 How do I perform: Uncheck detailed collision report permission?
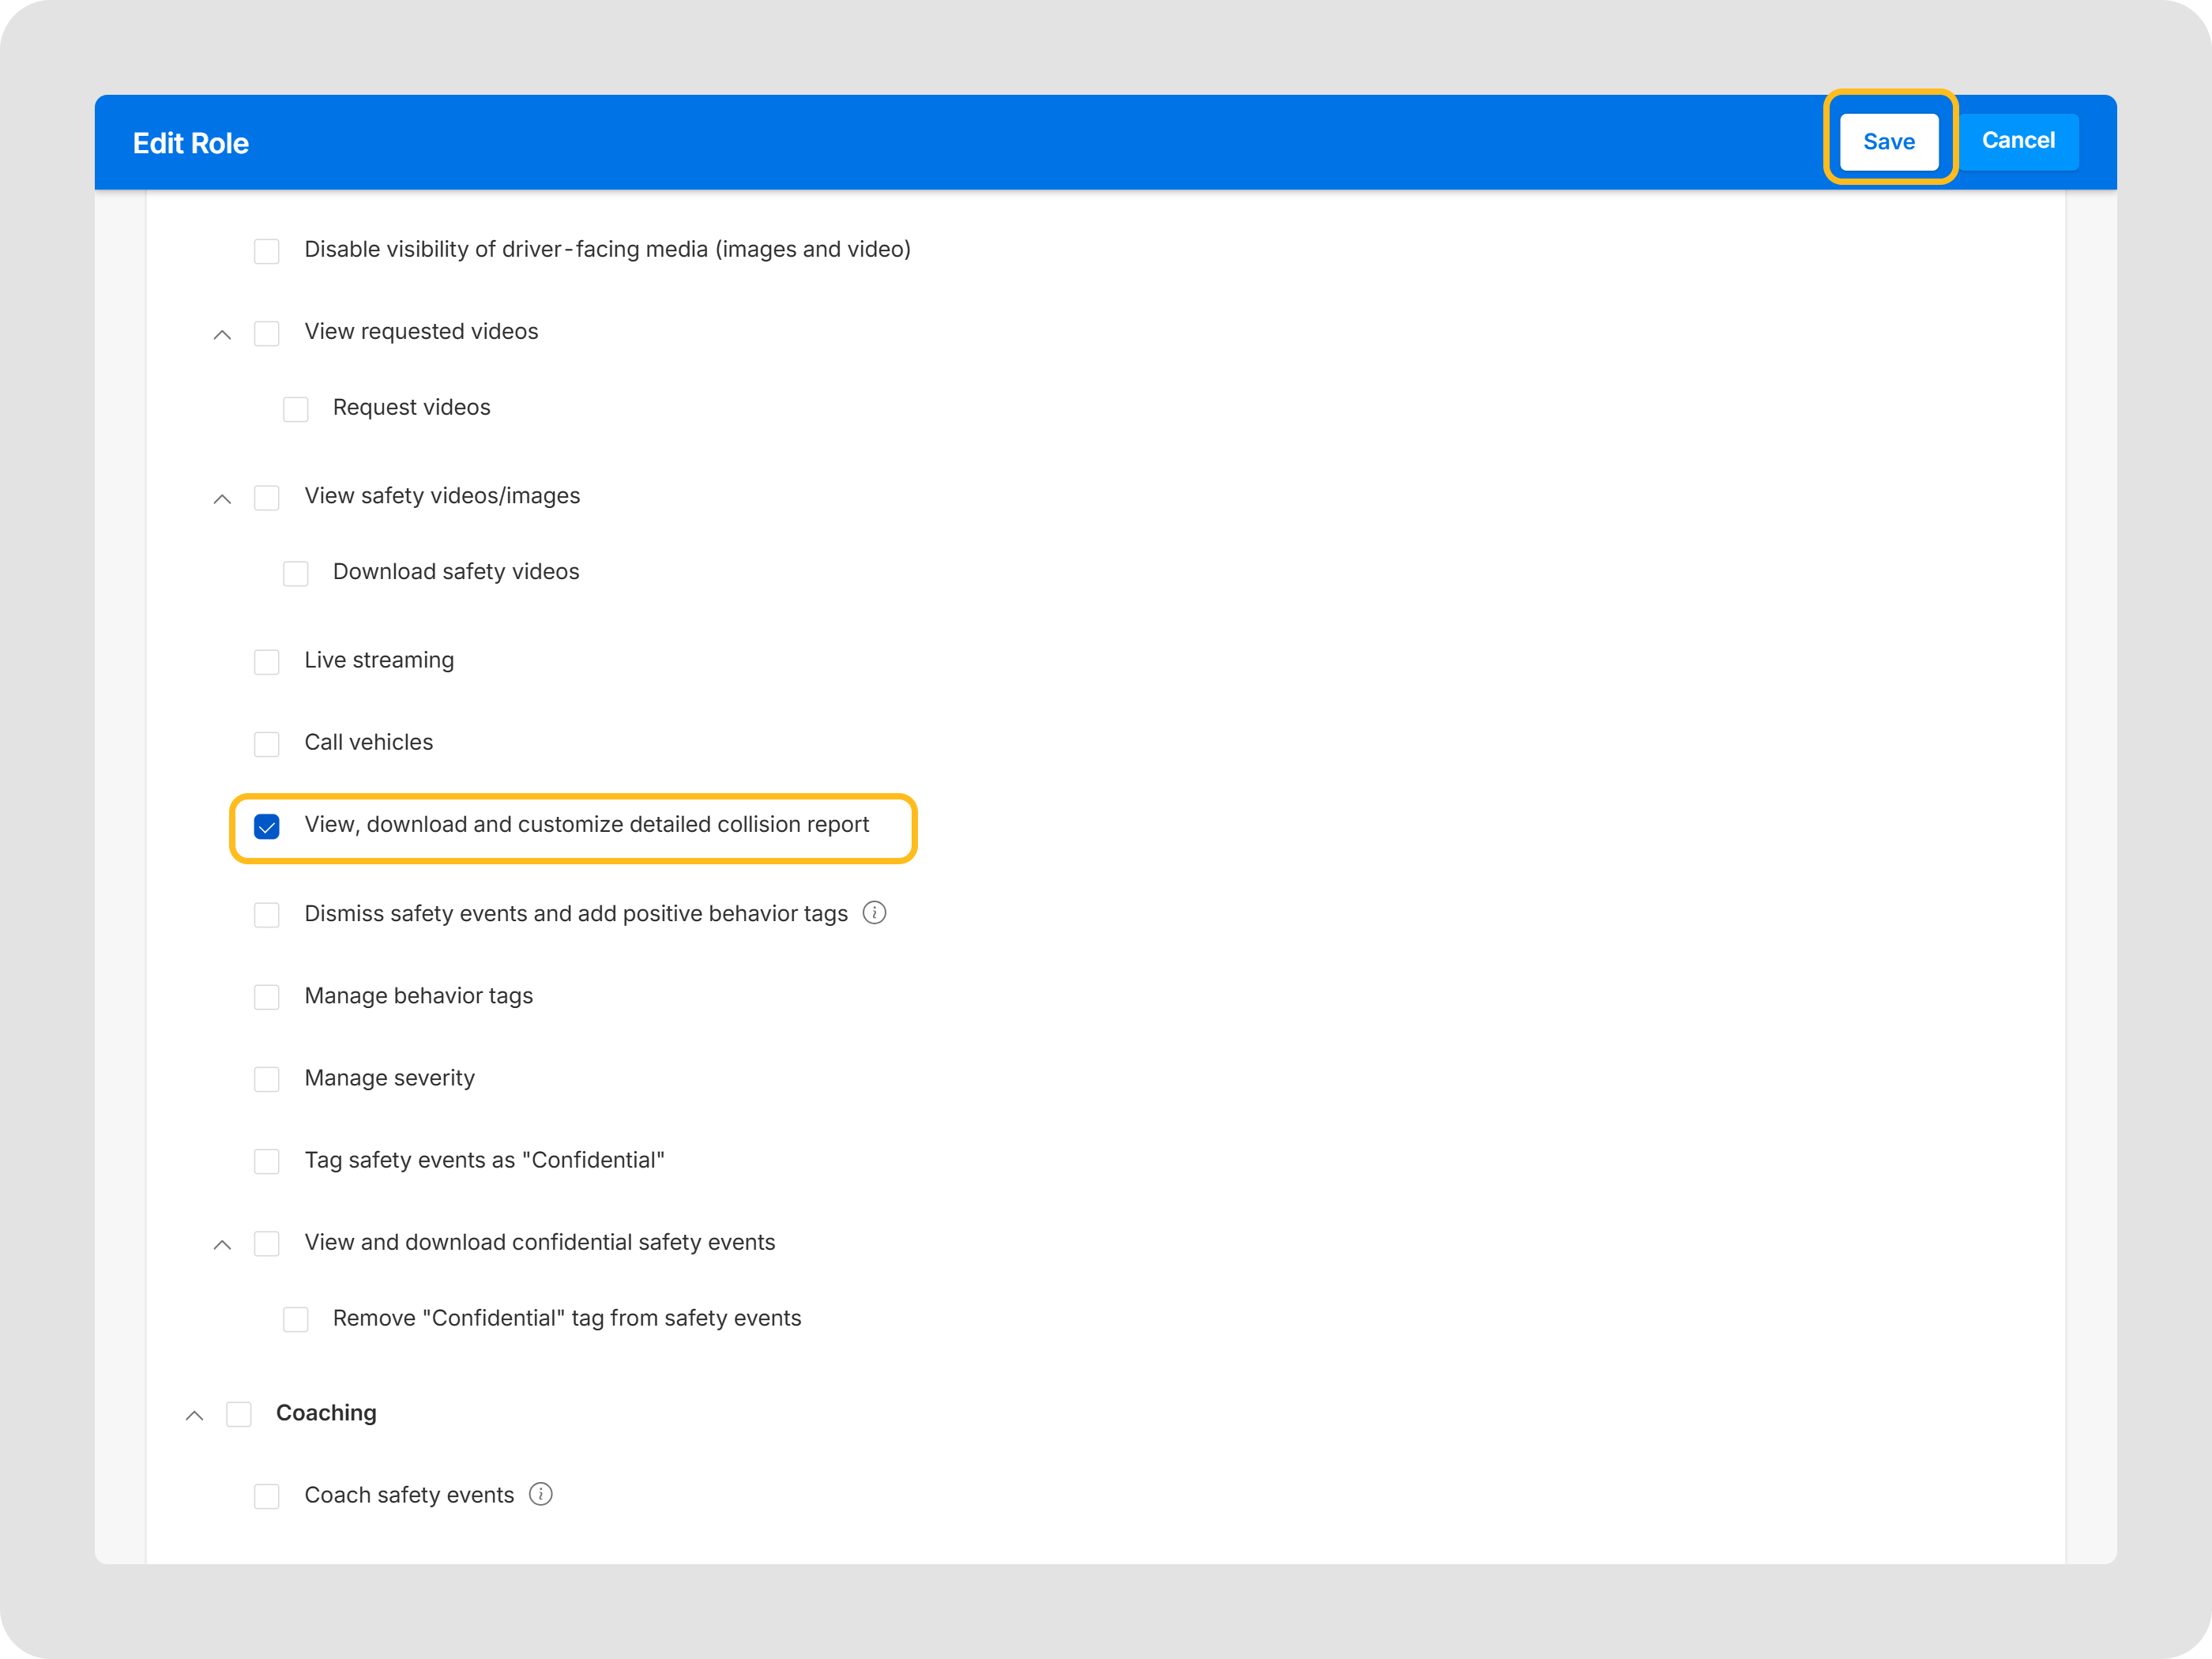(x=267, y=826)
